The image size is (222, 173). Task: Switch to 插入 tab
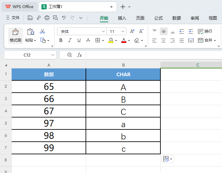click(x=122, y=18)
